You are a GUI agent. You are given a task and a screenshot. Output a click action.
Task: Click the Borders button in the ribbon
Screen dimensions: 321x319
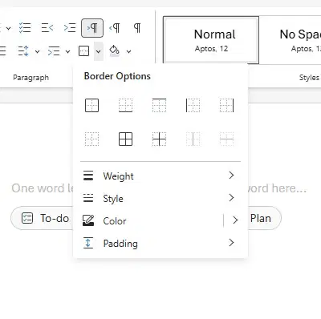point(84,51)
